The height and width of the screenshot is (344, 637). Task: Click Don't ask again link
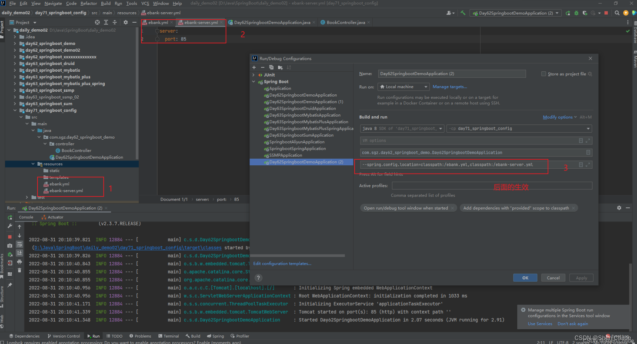point(573,324)
